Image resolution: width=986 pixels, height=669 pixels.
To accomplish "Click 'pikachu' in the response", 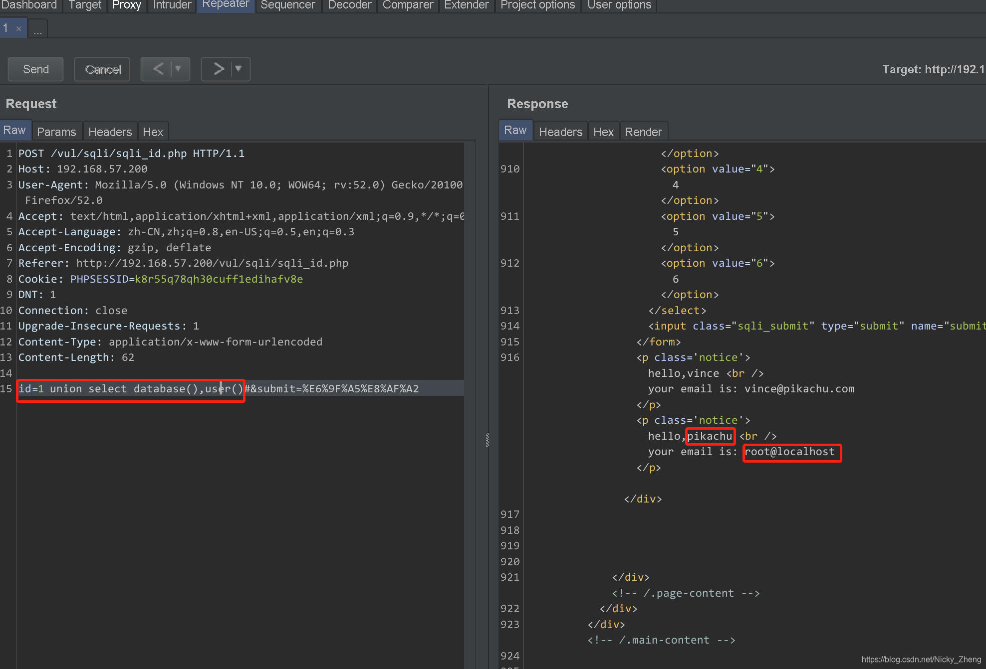I will (710, 436).
